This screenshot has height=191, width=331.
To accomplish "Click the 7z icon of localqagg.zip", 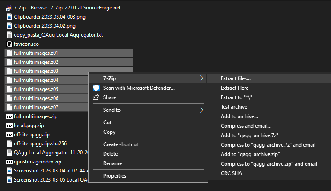I will 9,125.
